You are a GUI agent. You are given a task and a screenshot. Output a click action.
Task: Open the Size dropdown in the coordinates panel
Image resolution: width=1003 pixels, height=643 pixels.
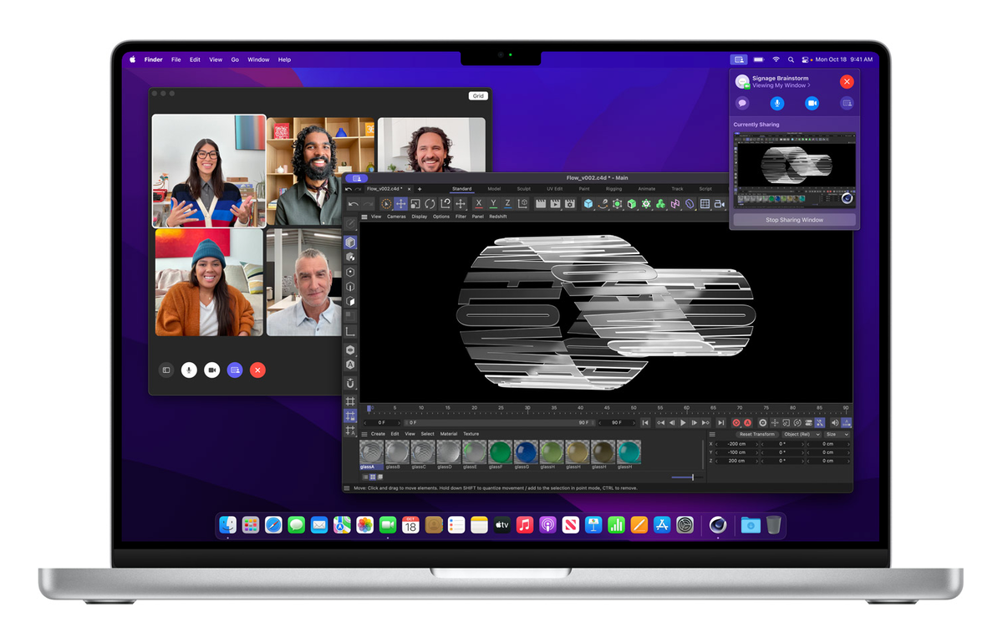click(837, 434)
